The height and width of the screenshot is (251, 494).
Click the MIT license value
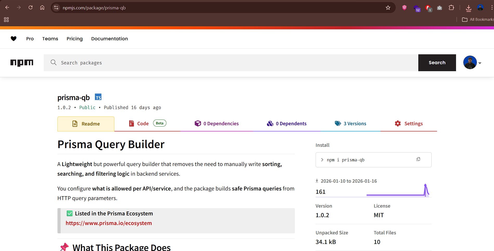pyautogui.click(x=379, y=215)
